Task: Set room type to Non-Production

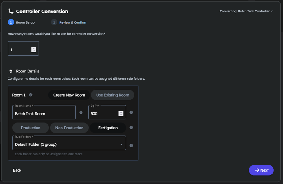Action: 69,128
